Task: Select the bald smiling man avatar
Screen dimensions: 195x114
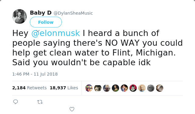Action: (x=142, y=88)
